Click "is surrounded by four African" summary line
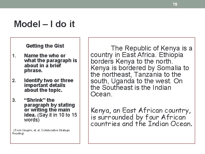 (x=138, y=117)
